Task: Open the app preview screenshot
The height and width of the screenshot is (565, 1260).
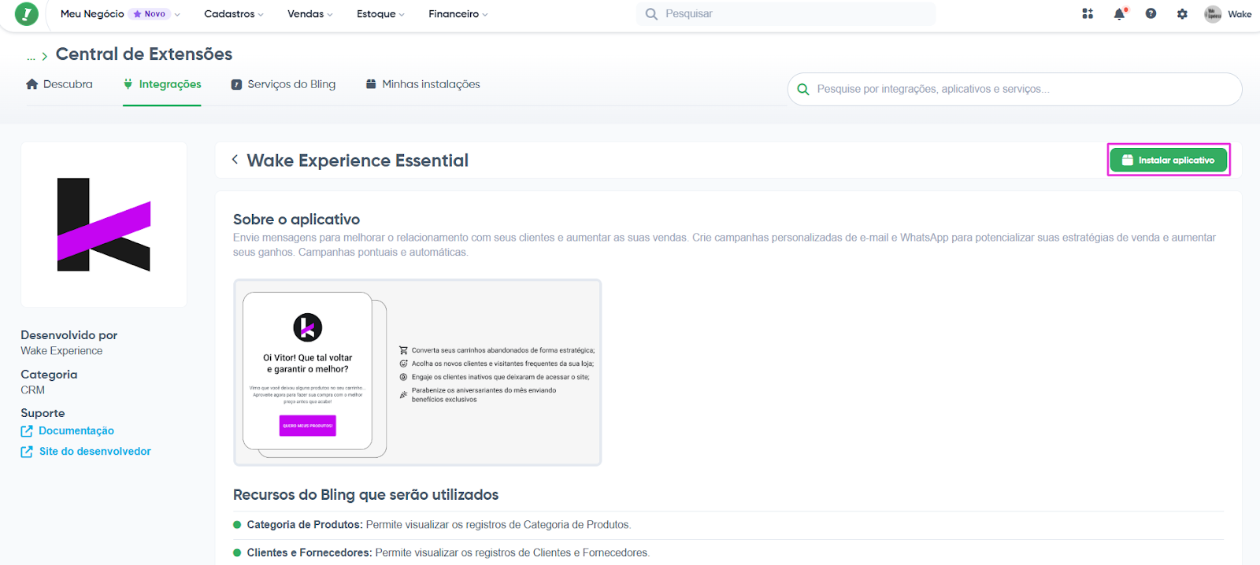Action: click(x=417, y=372)
